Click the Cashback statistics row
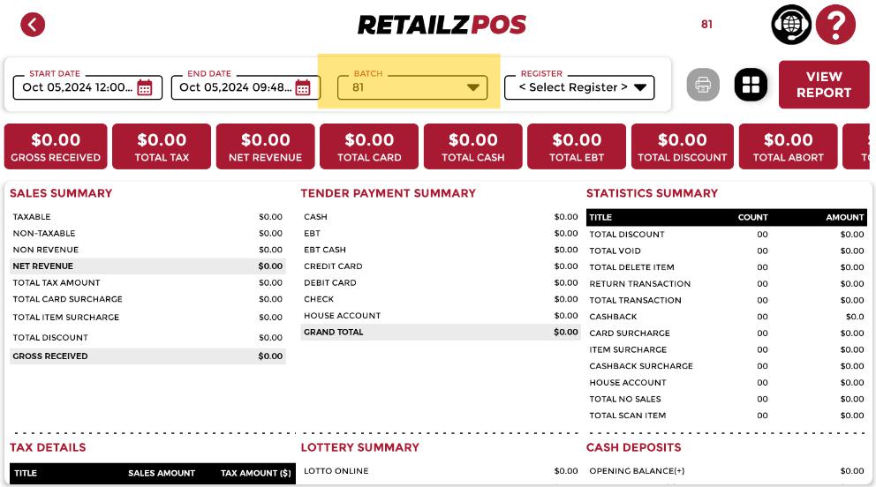Image resolution: width=876 pixels, height=487 pixels. (726, 317)
